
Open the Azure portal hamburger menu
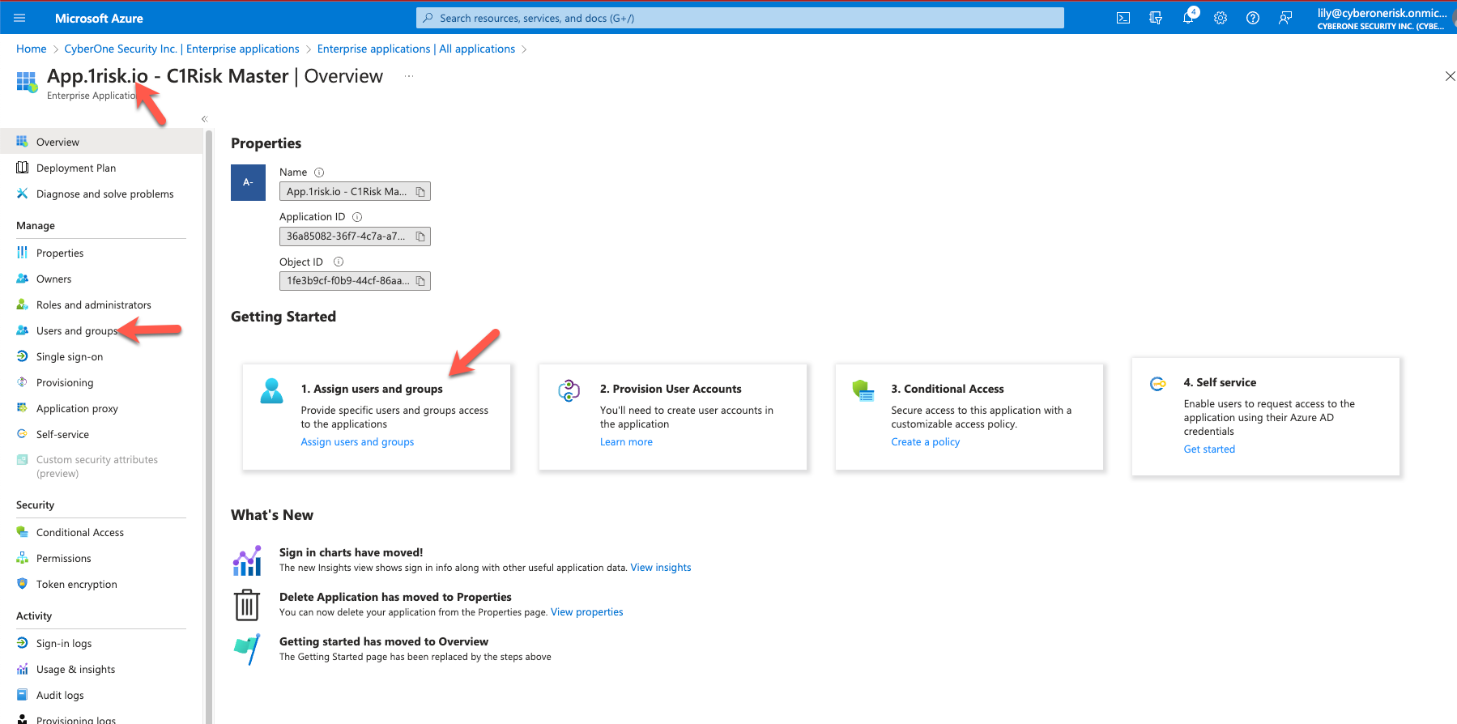click(20, 18)
